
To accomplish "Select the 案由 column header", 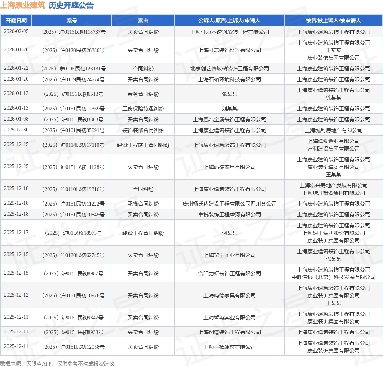I will point(143,21).
